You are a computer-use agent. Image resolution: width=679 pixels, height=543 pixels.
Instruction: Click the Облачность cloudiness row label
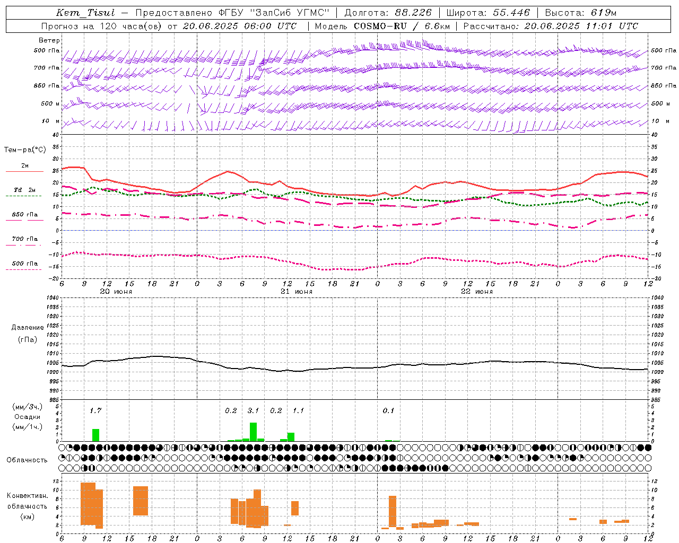tap(27, 460)
